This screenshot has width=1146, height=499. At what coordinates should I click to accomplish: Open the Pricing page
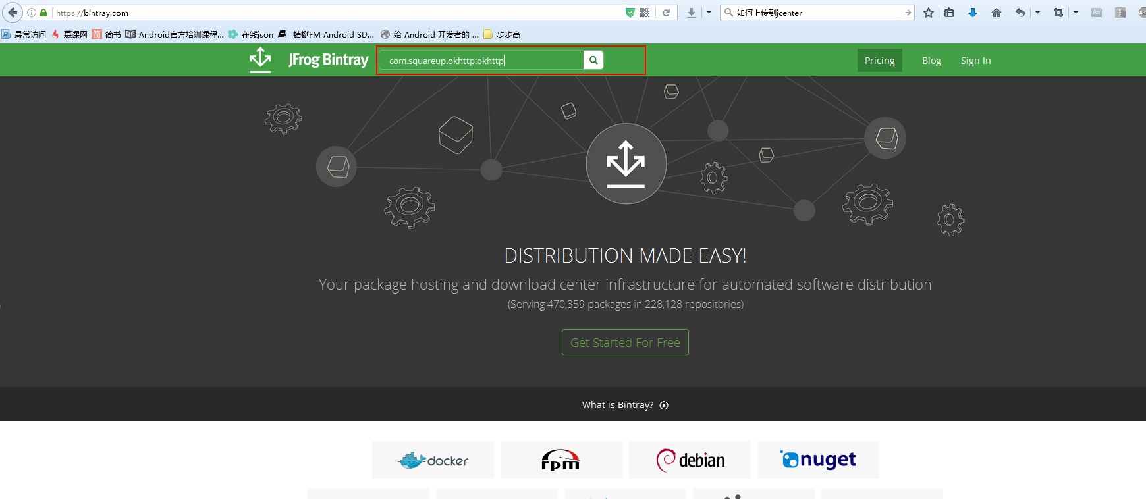coord(880,61)
